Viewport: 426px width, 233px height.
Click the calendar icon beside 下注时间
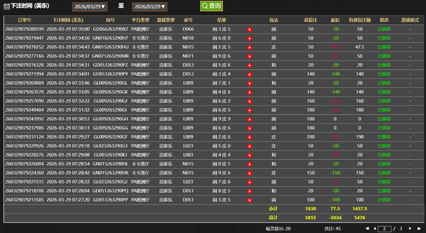pyautogui.click(x=7, y=7)
